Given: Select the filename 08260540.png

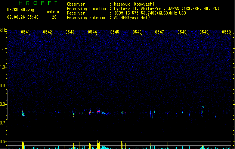Looking at the screenshot, I should (x=21, y=10).
